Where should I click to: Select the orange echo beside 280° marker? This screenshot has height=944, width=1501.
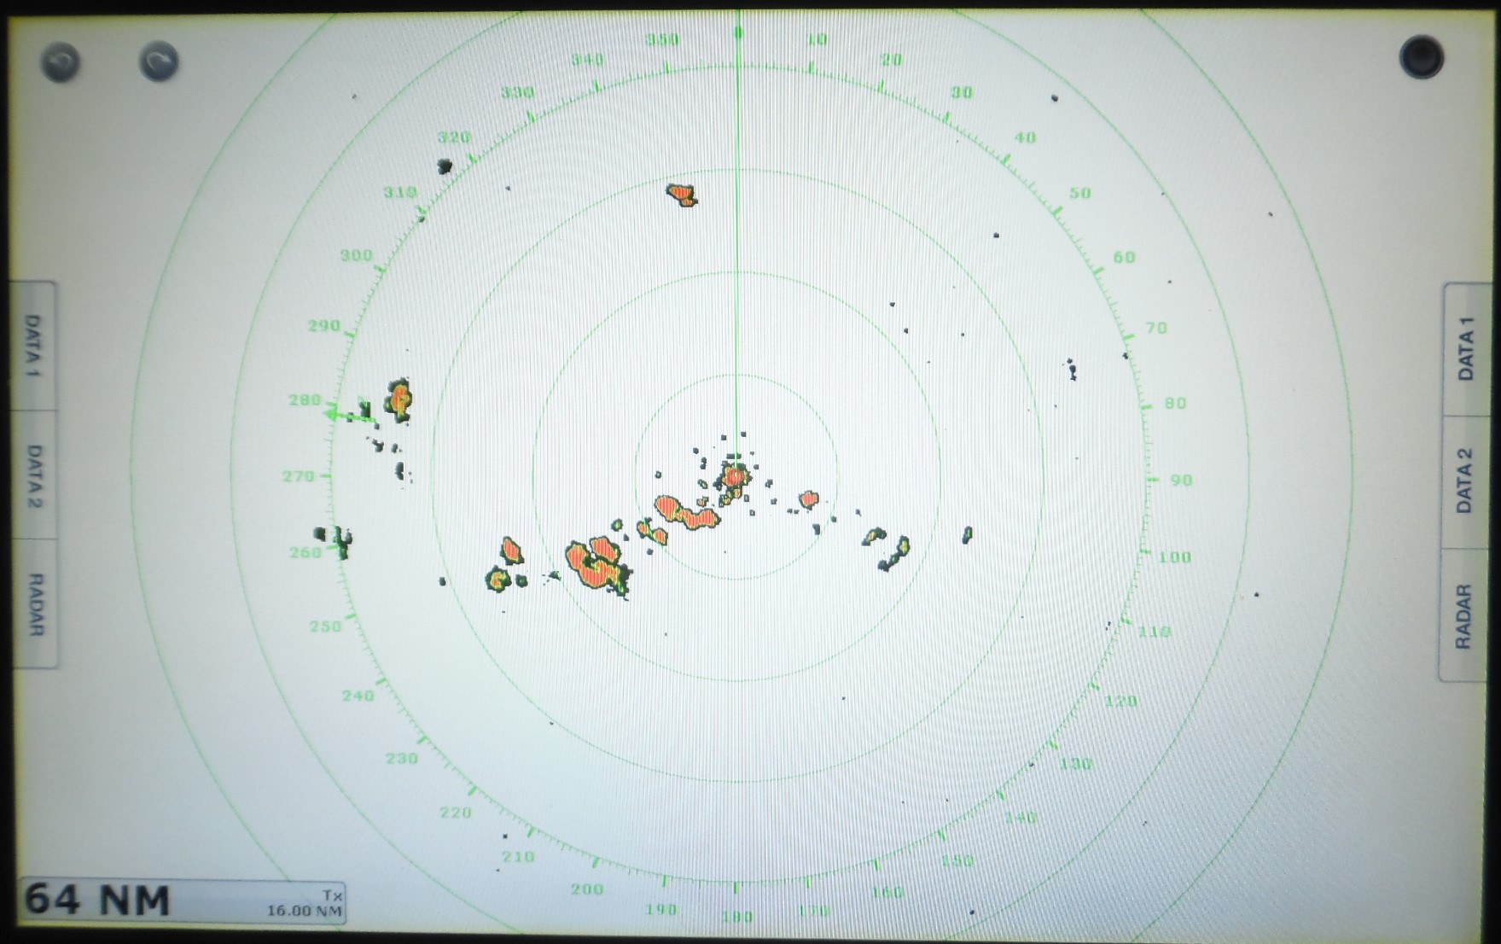pos(399,399)
